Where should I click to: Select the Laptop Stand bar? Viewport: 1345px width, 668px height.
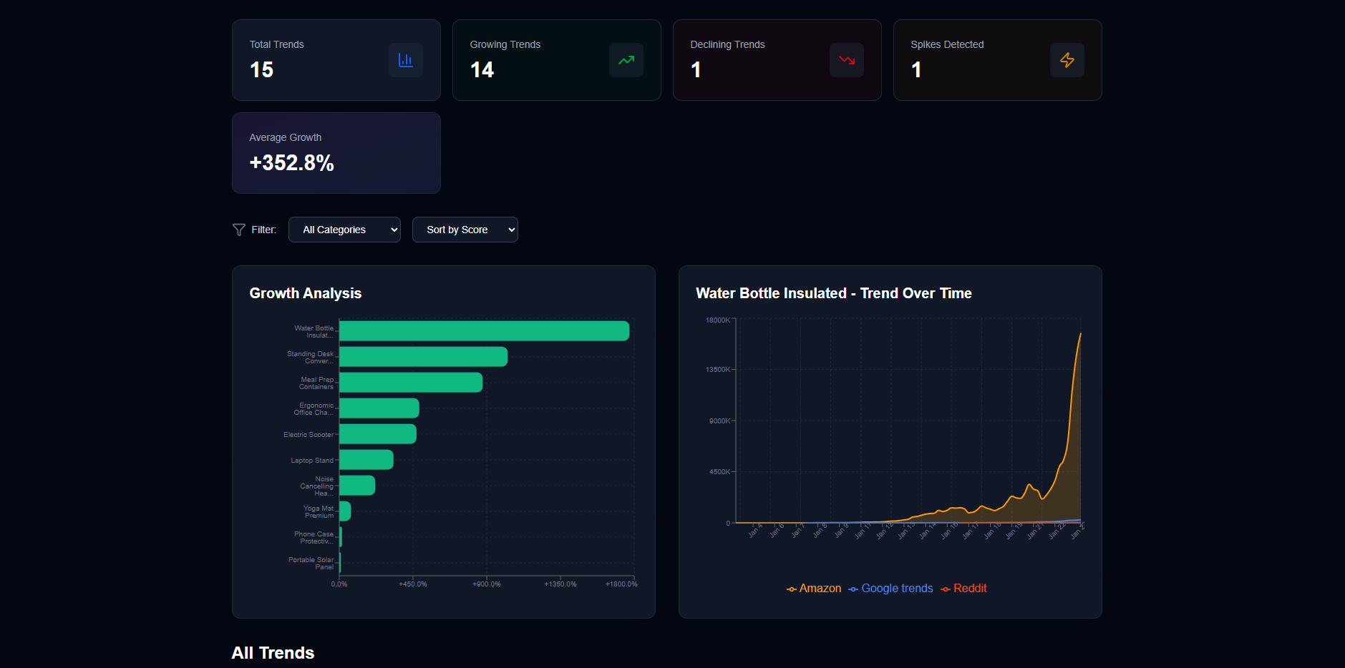click(x=366, y=460)
